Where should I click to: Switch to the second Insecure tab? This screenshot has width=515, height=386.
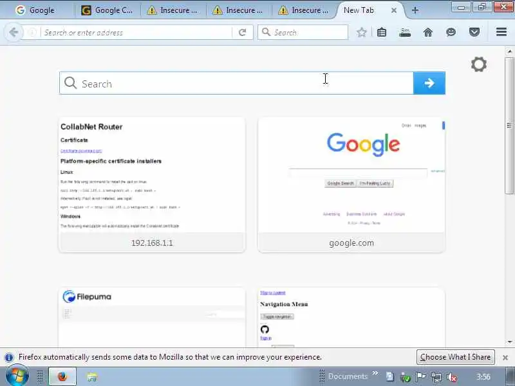pyautogui.click(x=239, y=10)
